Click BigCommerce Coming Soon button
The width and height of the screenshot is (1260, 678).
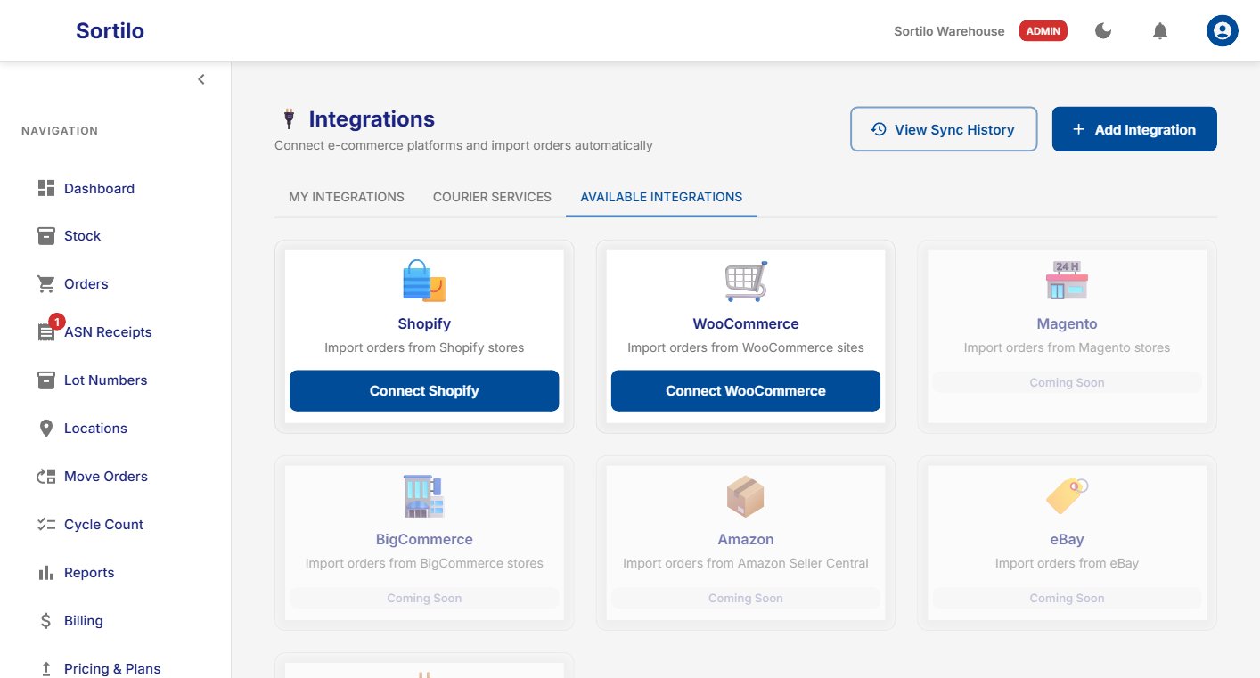coord(424,599)
